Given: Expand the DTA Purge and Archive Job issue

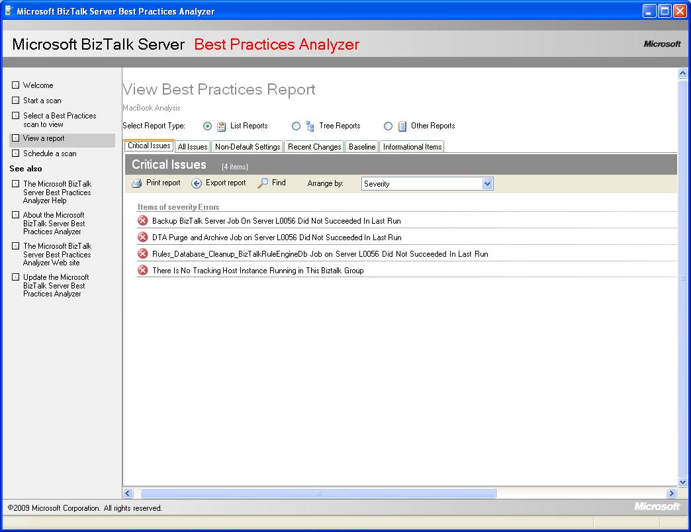Looking at the screenshot, I should click(x=277, y=238).
